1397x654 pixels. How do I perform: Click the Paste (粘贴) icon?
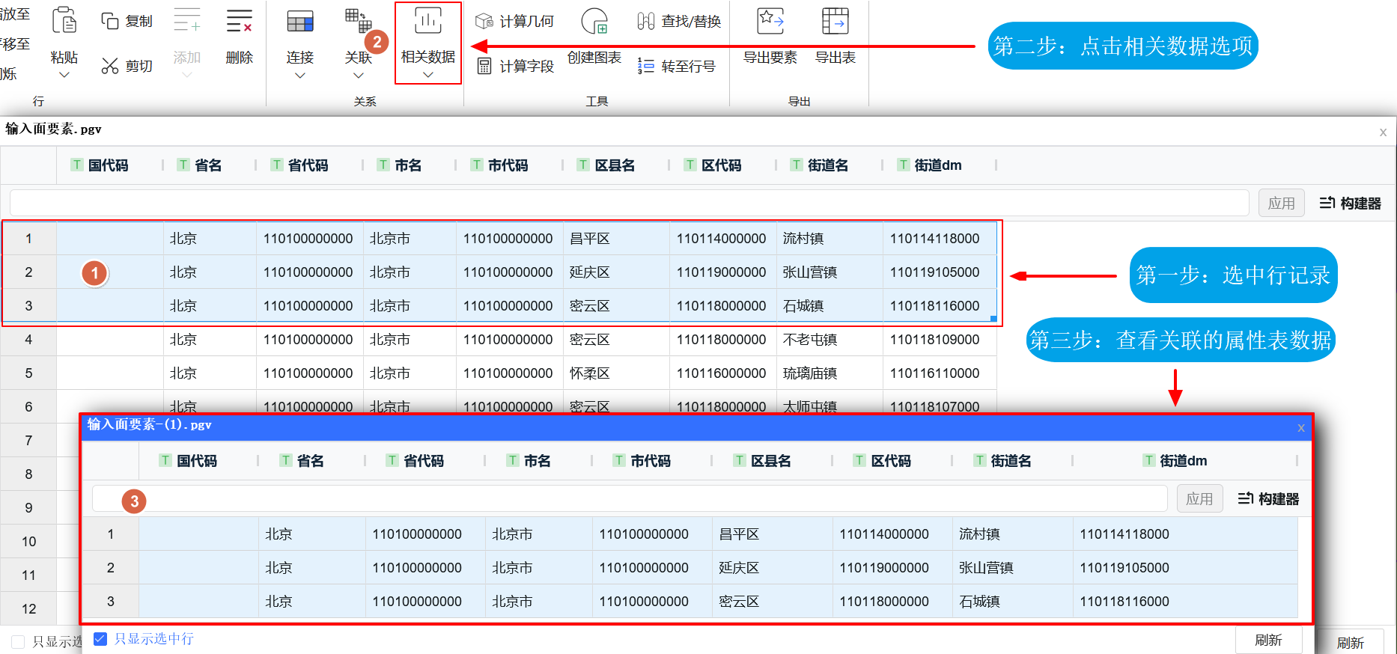pyautogui.click(x=64, y=21)
